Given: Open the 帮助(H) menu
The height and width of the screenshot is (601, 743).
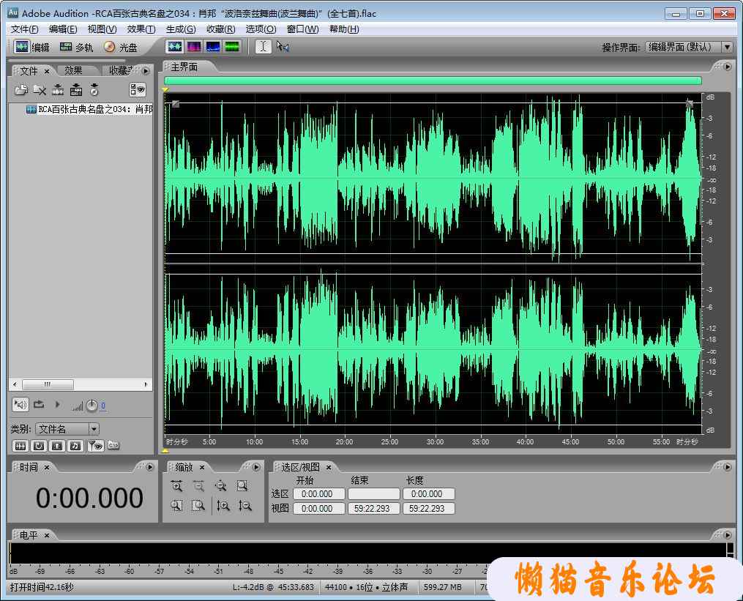Looking at the screenshot, I should point(344,29).
